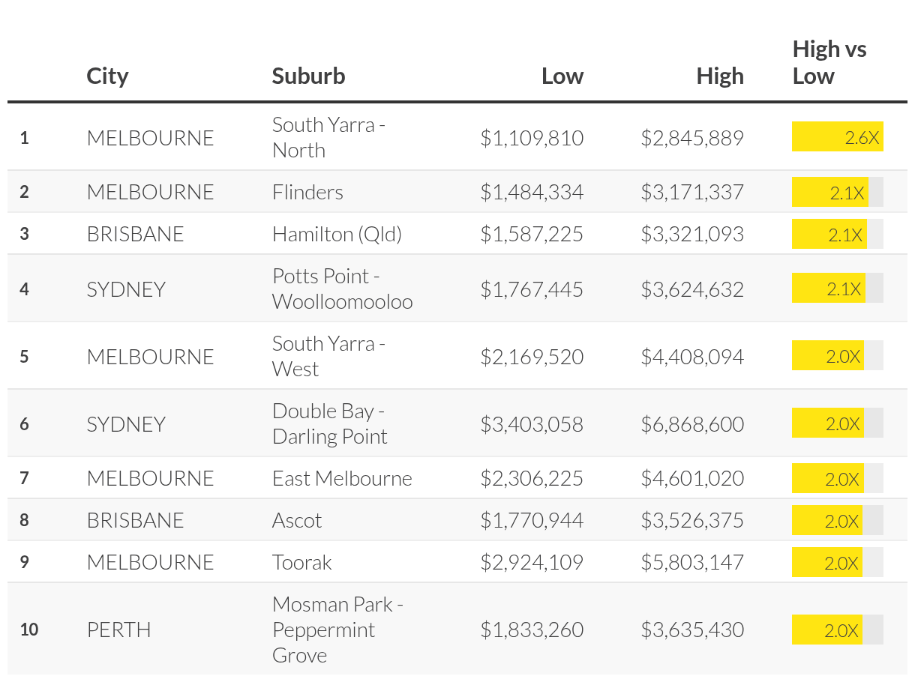Select the Toorak suburb cell

(x=301, y=562)
